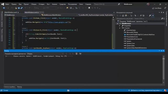Screen dimensions: 168x94
Task: Collapse the Ссылки references node
Action: pos(120,28)
